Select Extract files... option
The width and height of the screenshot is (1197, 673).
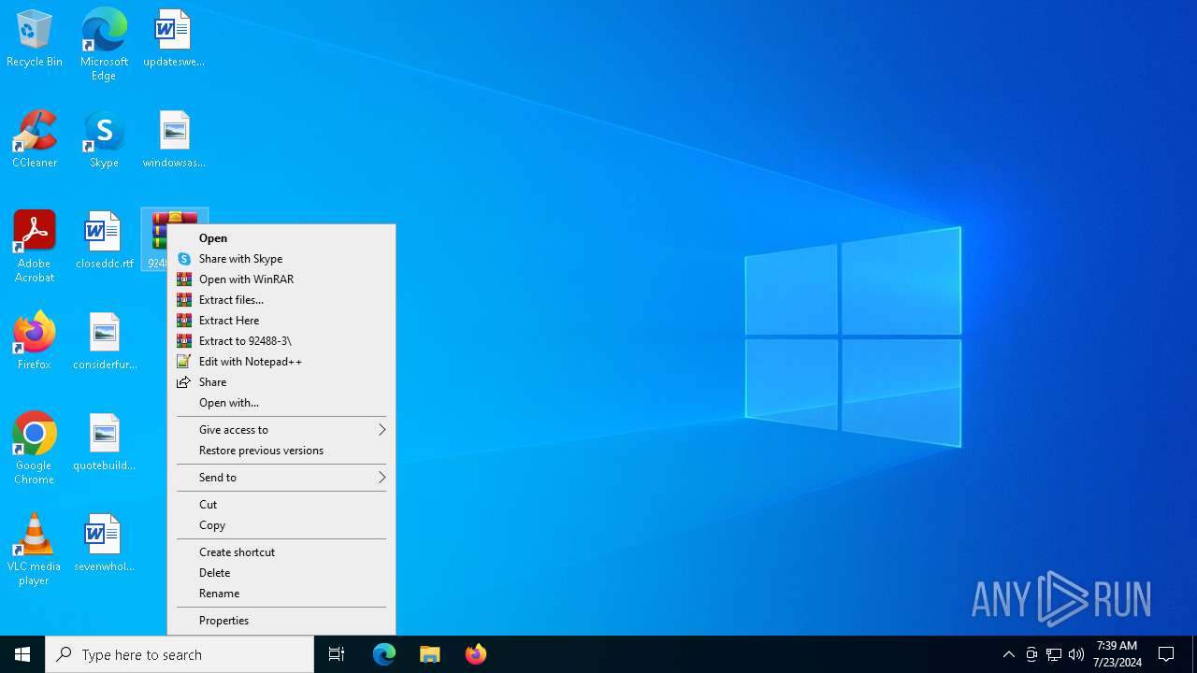(x=281, y=300)
